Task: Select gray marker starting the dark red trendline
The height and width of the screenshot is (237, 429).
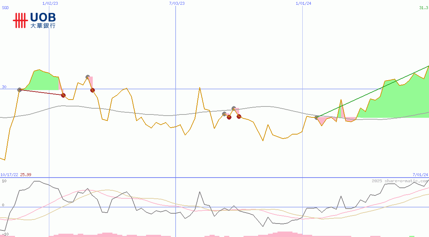Action: [x=20, y=90]
